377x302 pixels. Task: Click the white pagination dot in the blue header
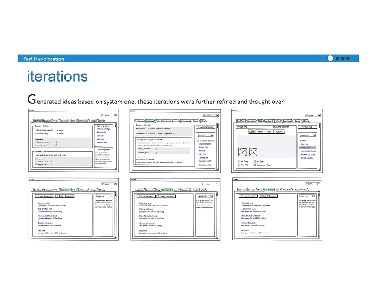coord(330,58)
